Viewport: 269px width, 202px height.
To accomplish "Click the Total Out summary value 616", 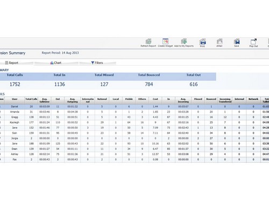I will (194, 84).
